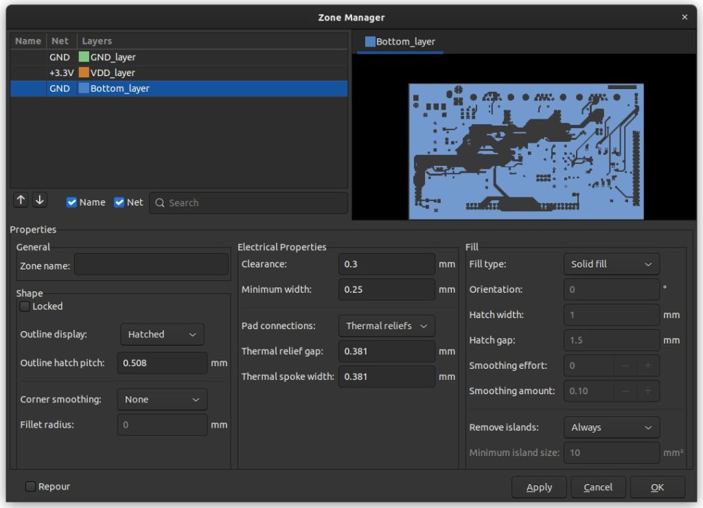
Task: Open the Fill type dropdown
Action: [x=611, y=264]
